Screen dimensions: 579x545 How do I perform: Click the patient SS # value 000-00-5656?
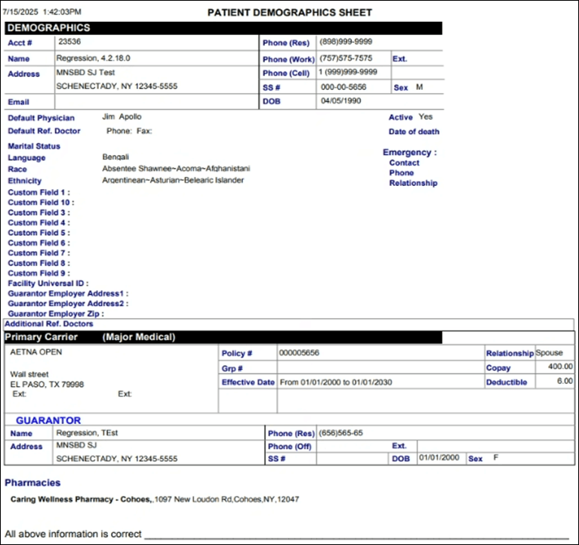point(344,87)
